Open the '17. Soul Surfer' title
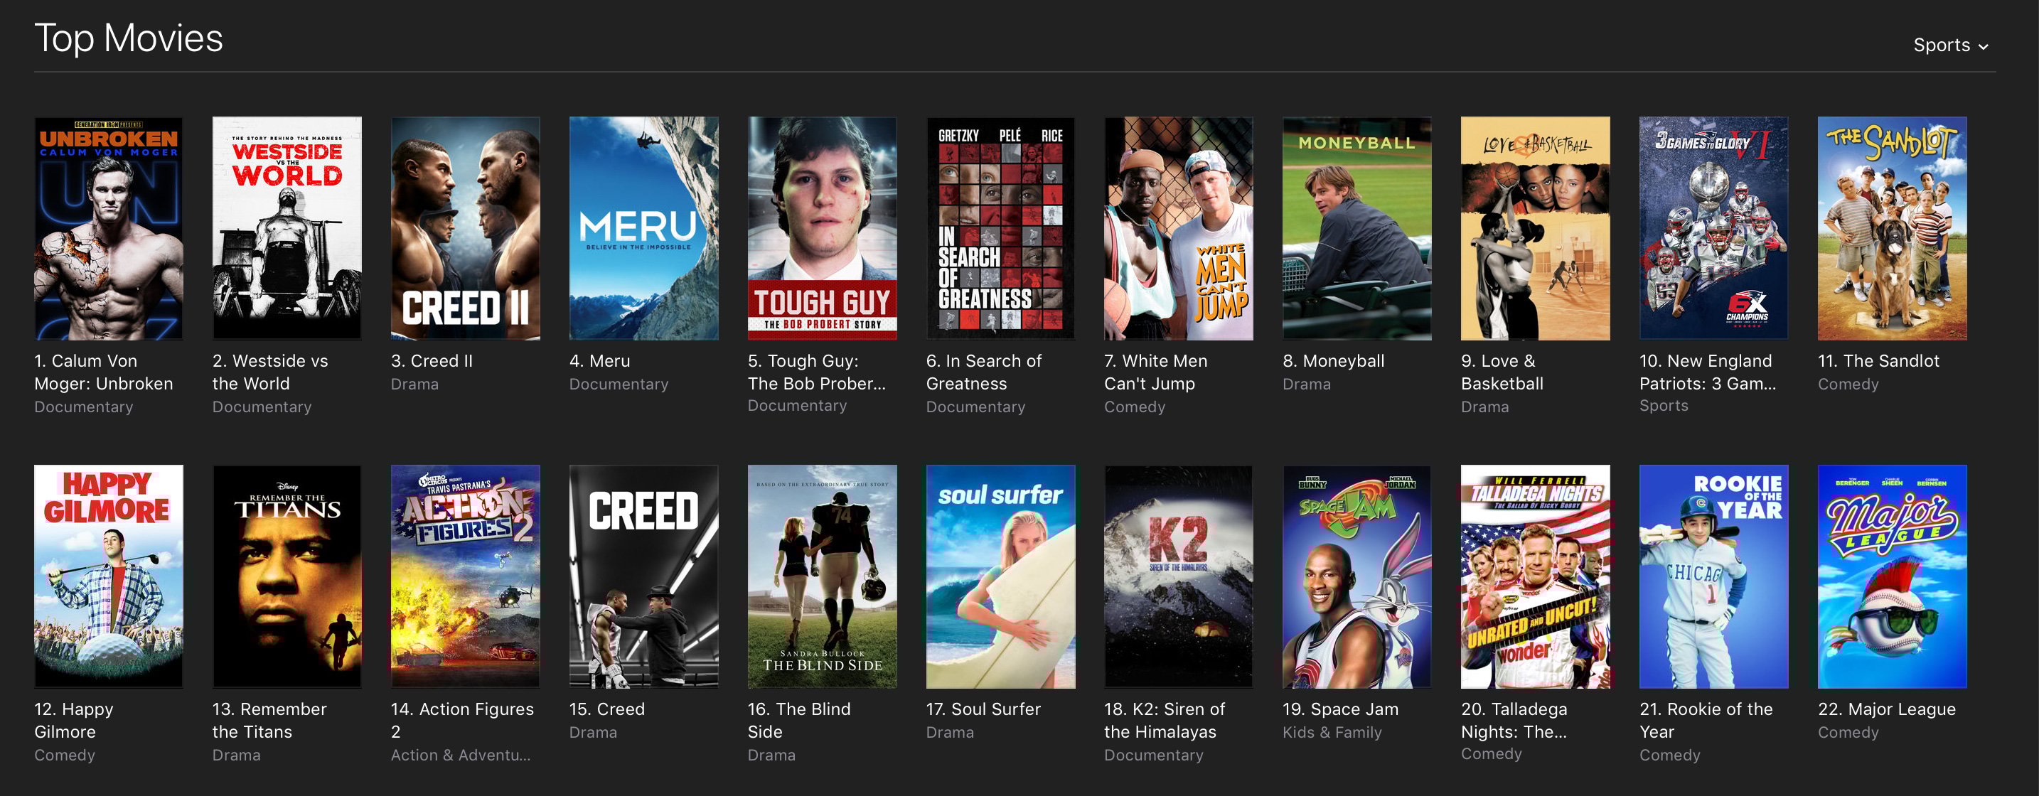The height and width of the screenshot is (796, 2039). 983,709
